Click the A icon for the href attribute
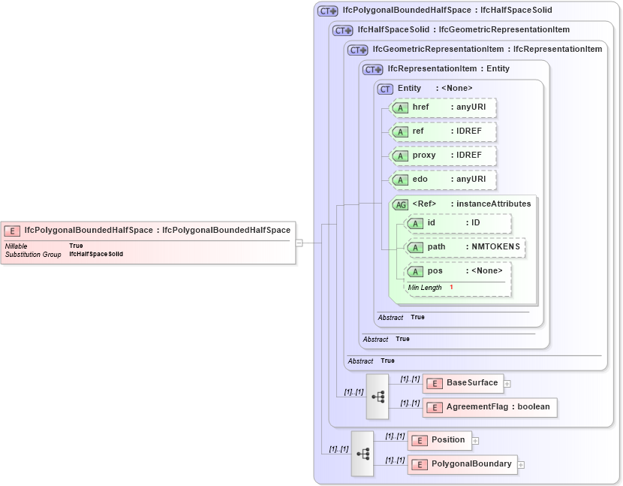This screenshot has width=623, height=486. [401, 107]
